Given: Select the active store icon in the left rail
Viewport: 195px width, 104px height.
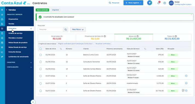Looking at the screenshot, I should pyautogui.click(x=2, y=29).
